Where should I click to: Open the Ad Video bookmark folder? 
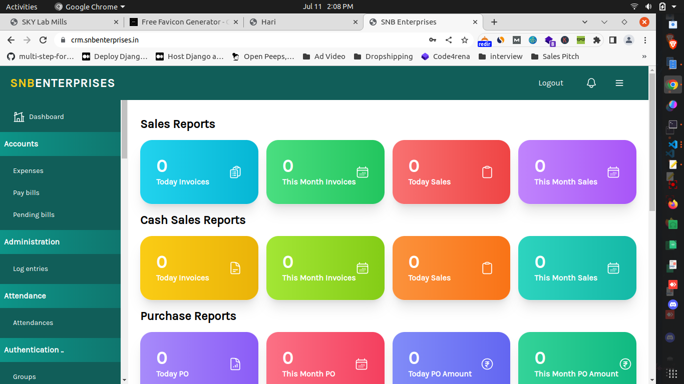[x=324, y=56]
